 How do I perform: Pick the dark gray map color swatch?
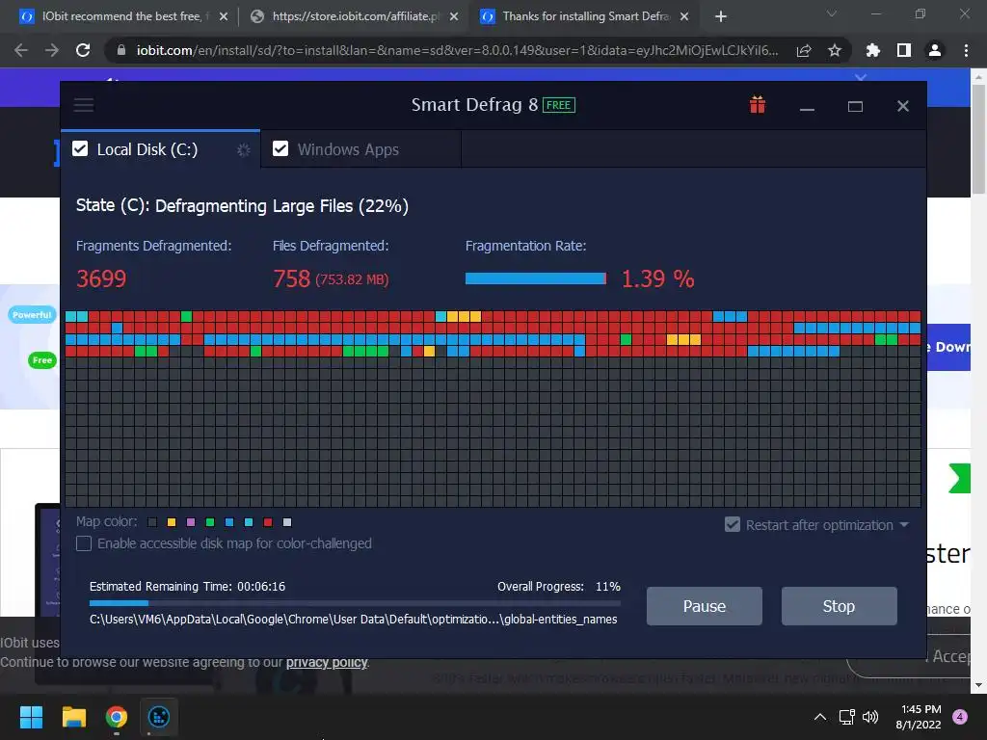(152, 522)
